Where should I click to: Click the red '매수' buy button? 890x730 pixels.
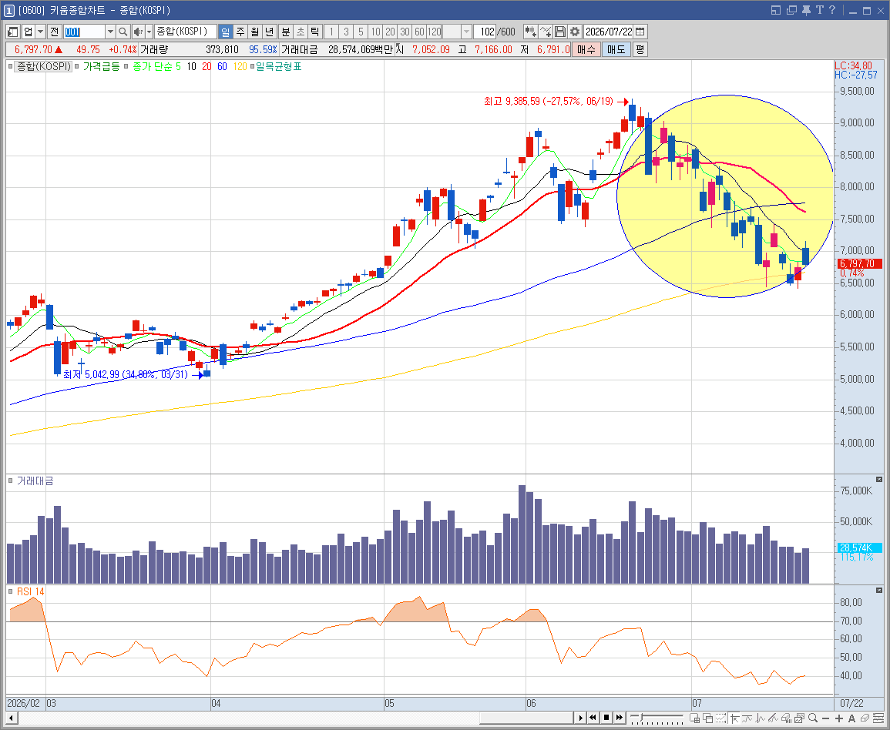pyautogui.click(x=586, y=49)
